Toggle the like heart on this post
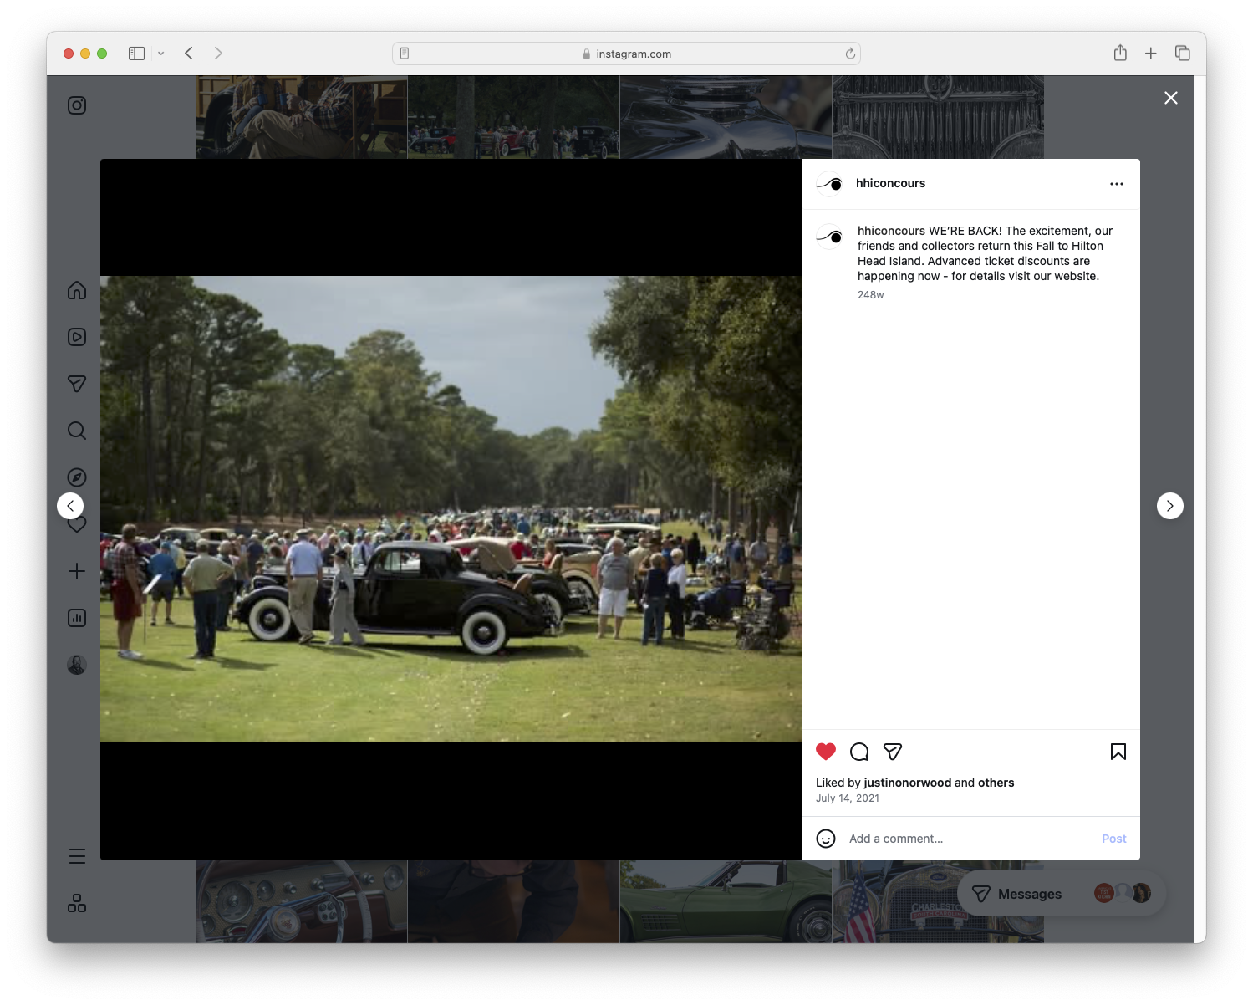Screen dimensions: 1253x1005 click(826, 752)
